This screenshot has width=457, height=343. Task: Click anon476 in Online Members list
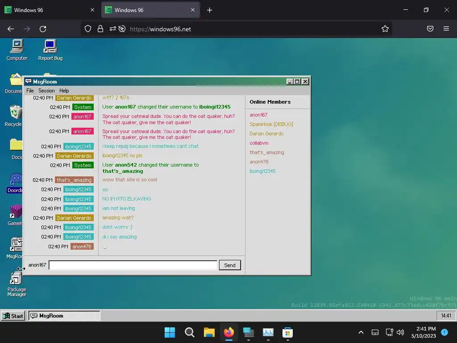point(259,162)
